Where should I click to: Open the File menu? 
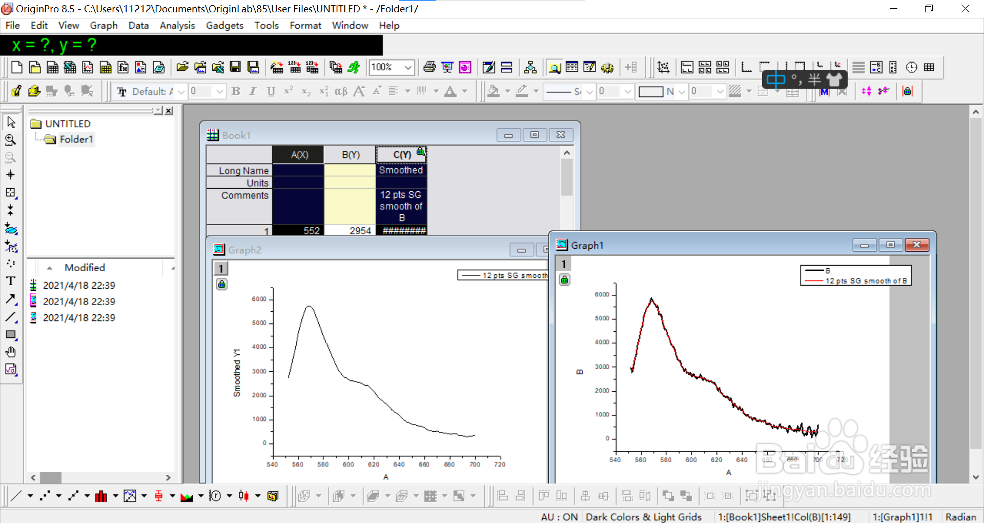point(13,26)
